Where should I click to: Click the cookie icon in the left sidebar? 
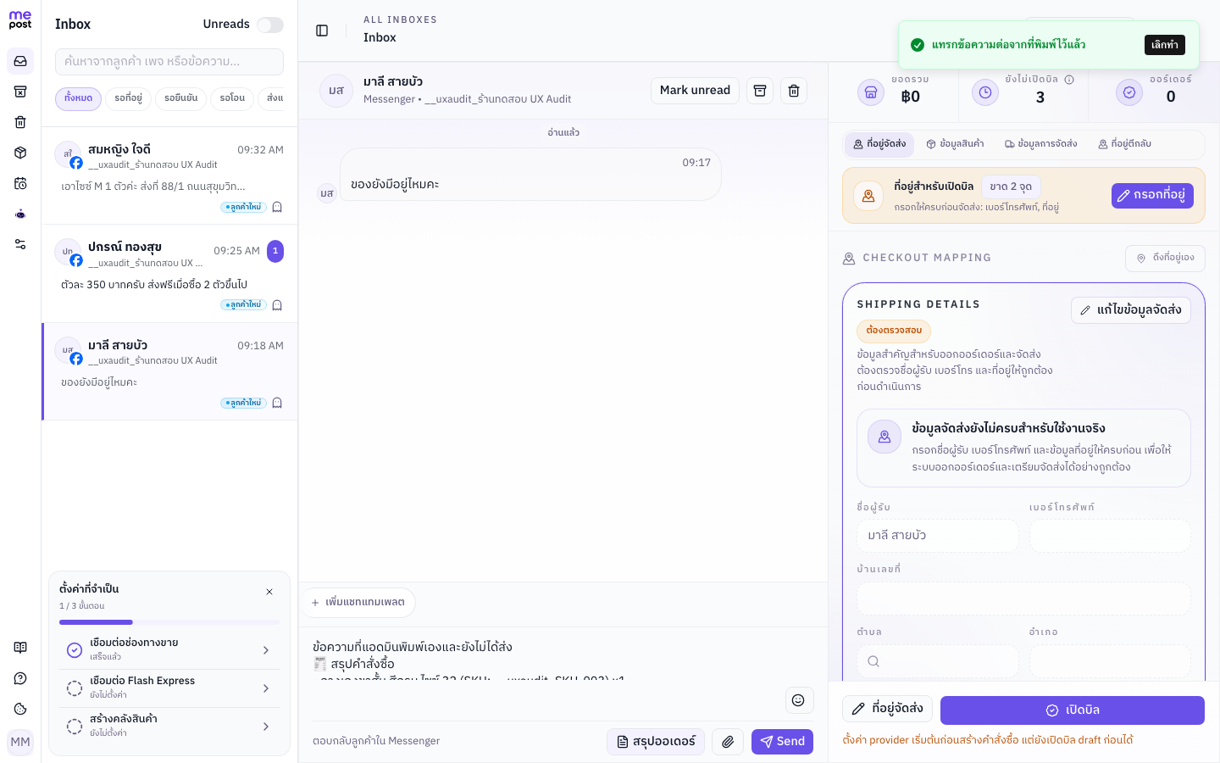(x=20, y=709)
